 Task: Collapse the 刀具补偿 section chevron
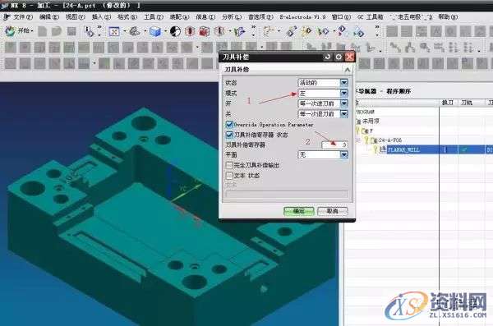(x=348, y=70)
